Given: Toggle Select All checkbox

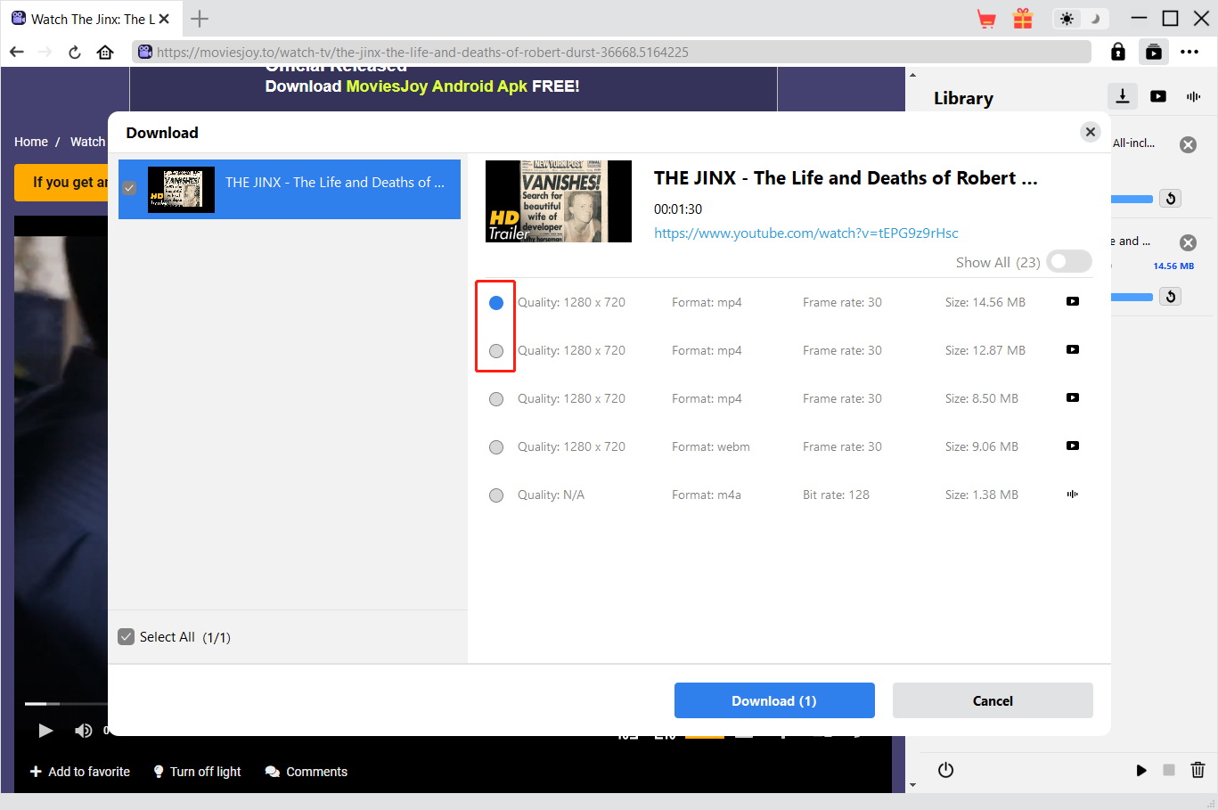Looking at the screenshot, I should point(127,636).
